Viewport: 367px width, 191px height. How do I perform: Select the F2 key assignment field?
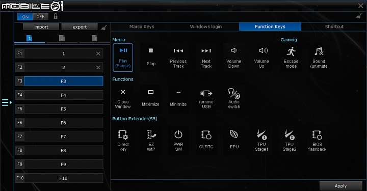click(x=64, y=68)
